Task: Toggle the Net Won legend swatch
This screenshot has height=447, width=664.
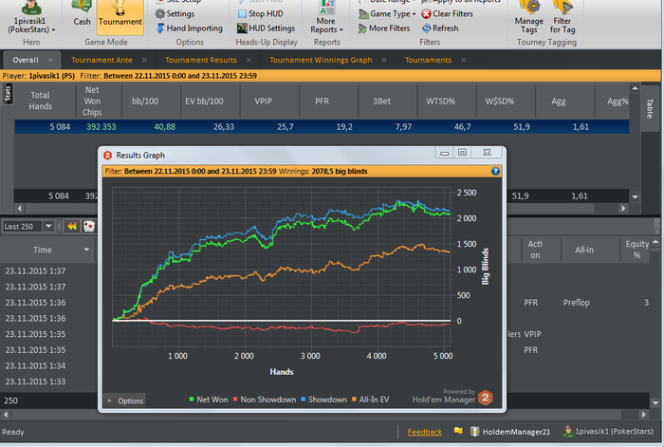Action: [192, 400]
